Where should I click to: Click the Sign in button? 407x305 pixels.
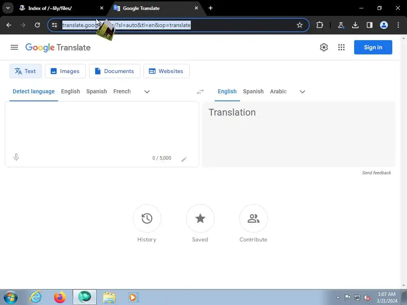coord(373,47)
